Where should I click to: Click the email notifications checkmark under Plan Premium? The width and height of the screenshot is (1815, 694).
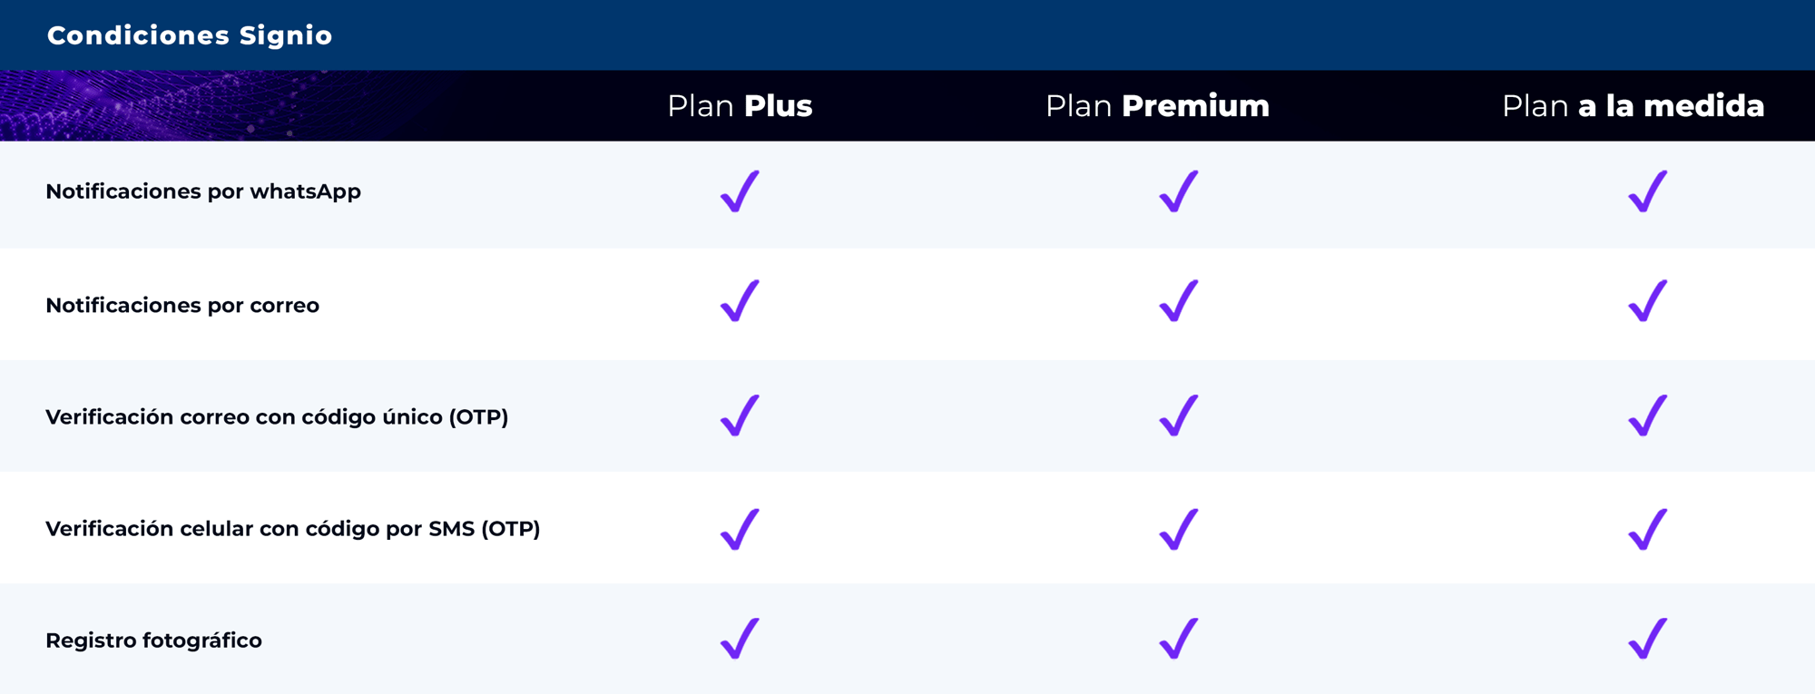[x=1179, y=301]
